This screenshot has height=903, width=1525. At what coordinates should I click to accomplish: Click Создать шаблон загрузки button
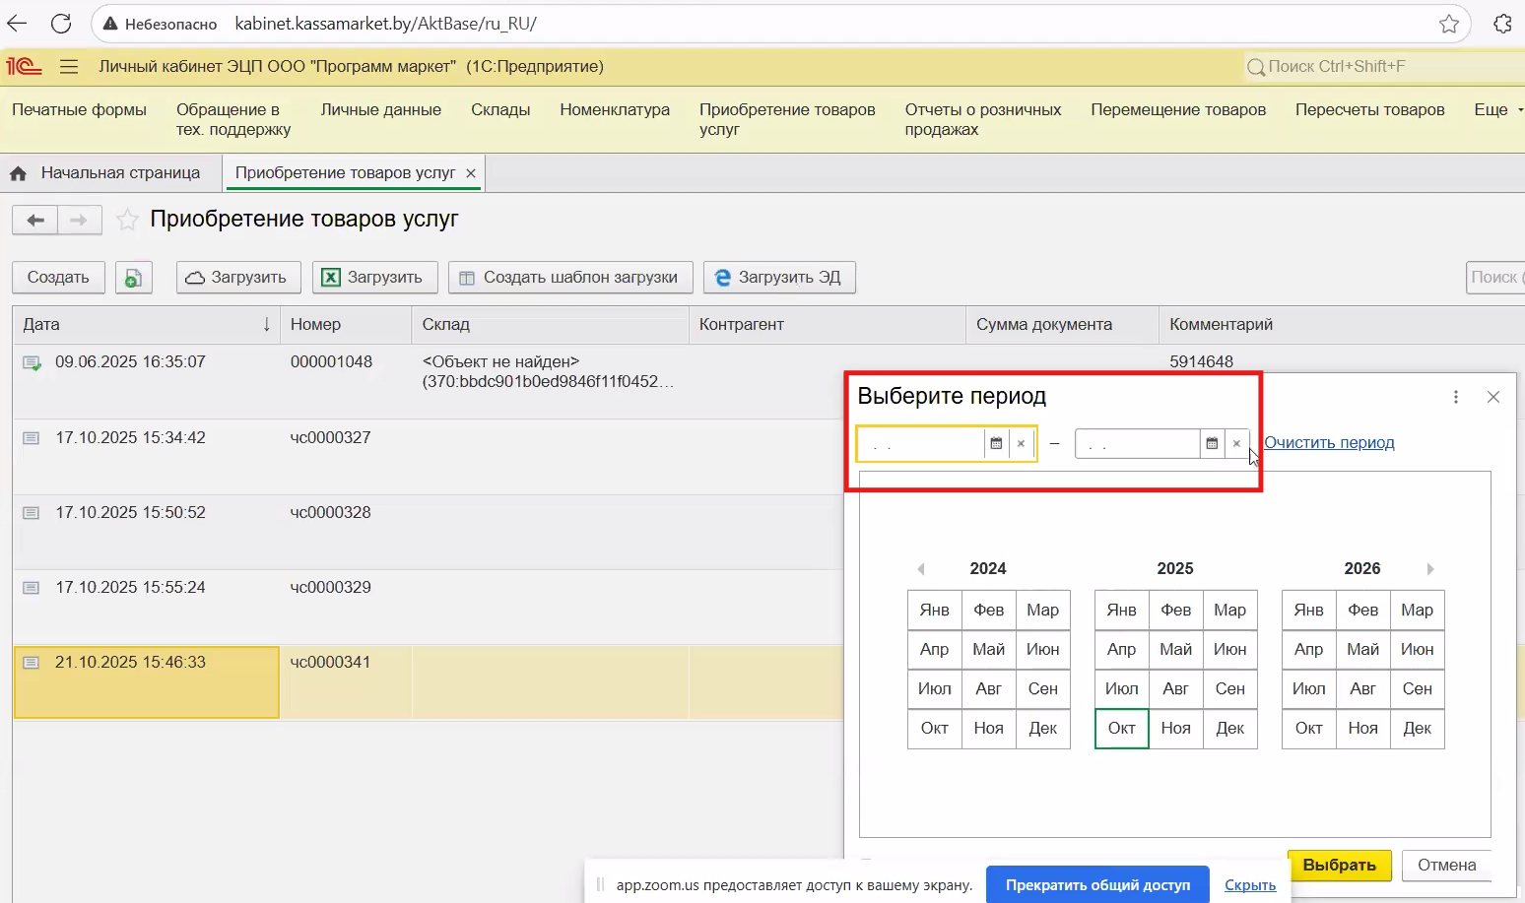tap(570, 278)
